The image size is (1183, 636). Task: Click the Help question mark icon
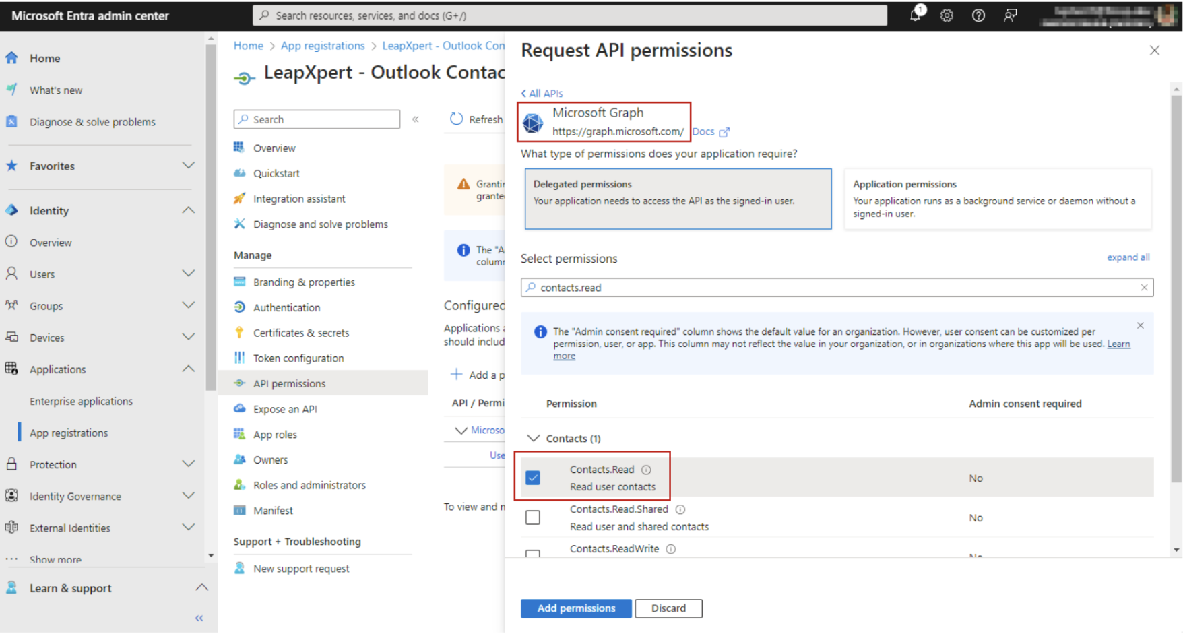tap(978, 15)
